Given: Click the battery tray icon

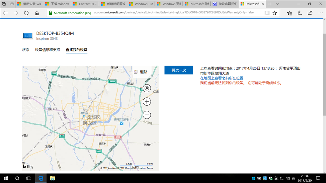Looking at the screenshot, I should [x=259, y=178].
